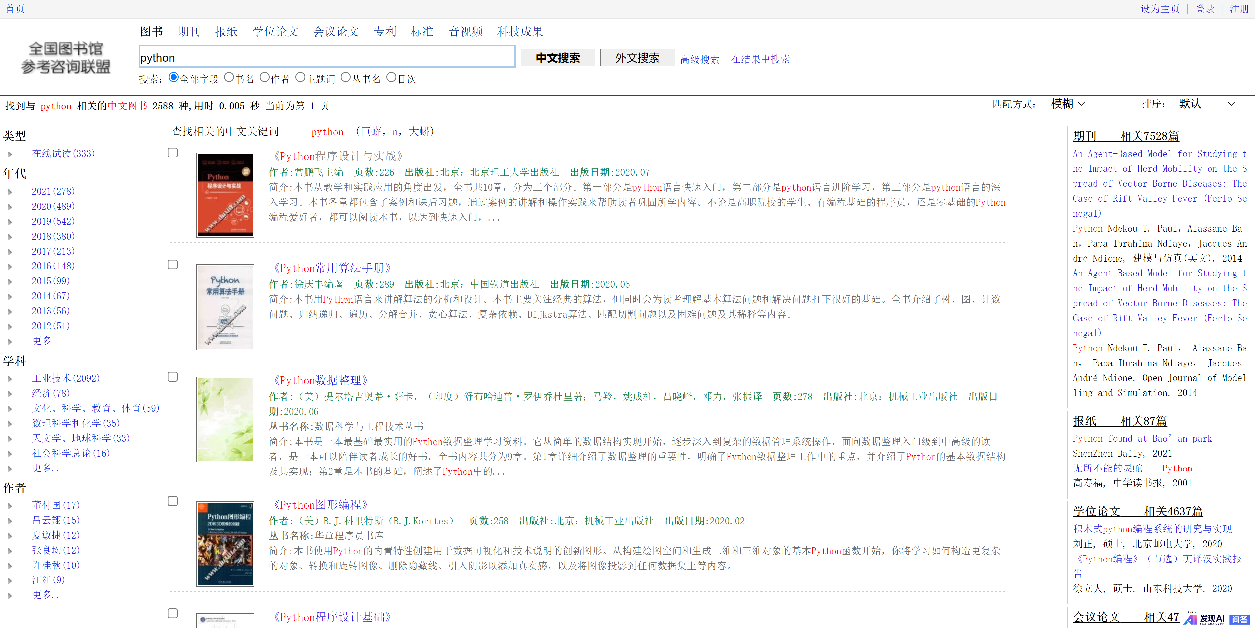1255x628 pixels.
Task: Filter by author 夏敏捷(12)
Action: [55, 535]
